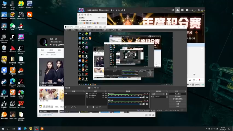Toggle lock on first source row
Screen dimensions: 233x131
click(106, 93)
